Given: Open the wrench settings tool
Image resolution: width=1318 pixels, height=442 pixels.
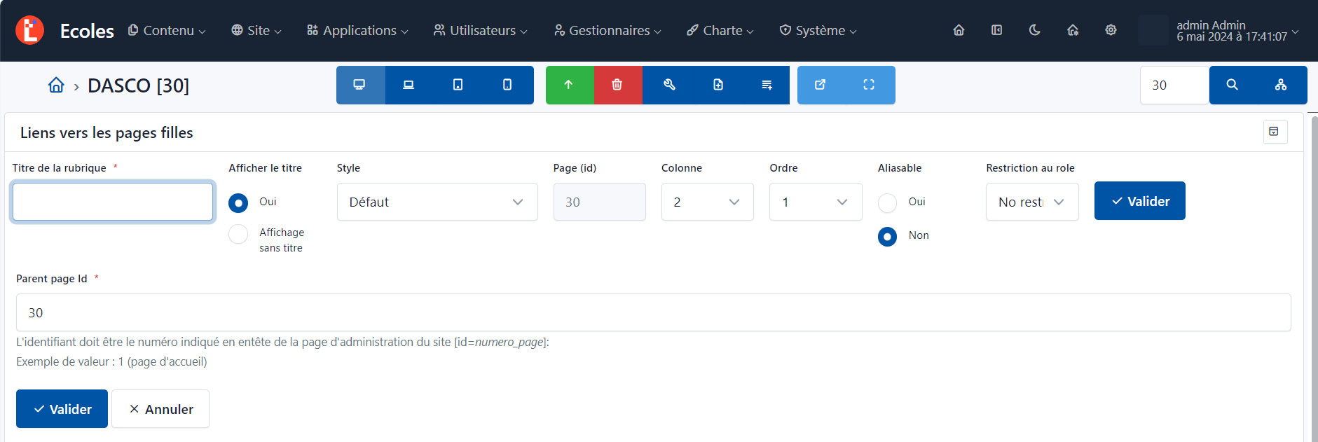Looking at the screenshot, I should [669, 85].
